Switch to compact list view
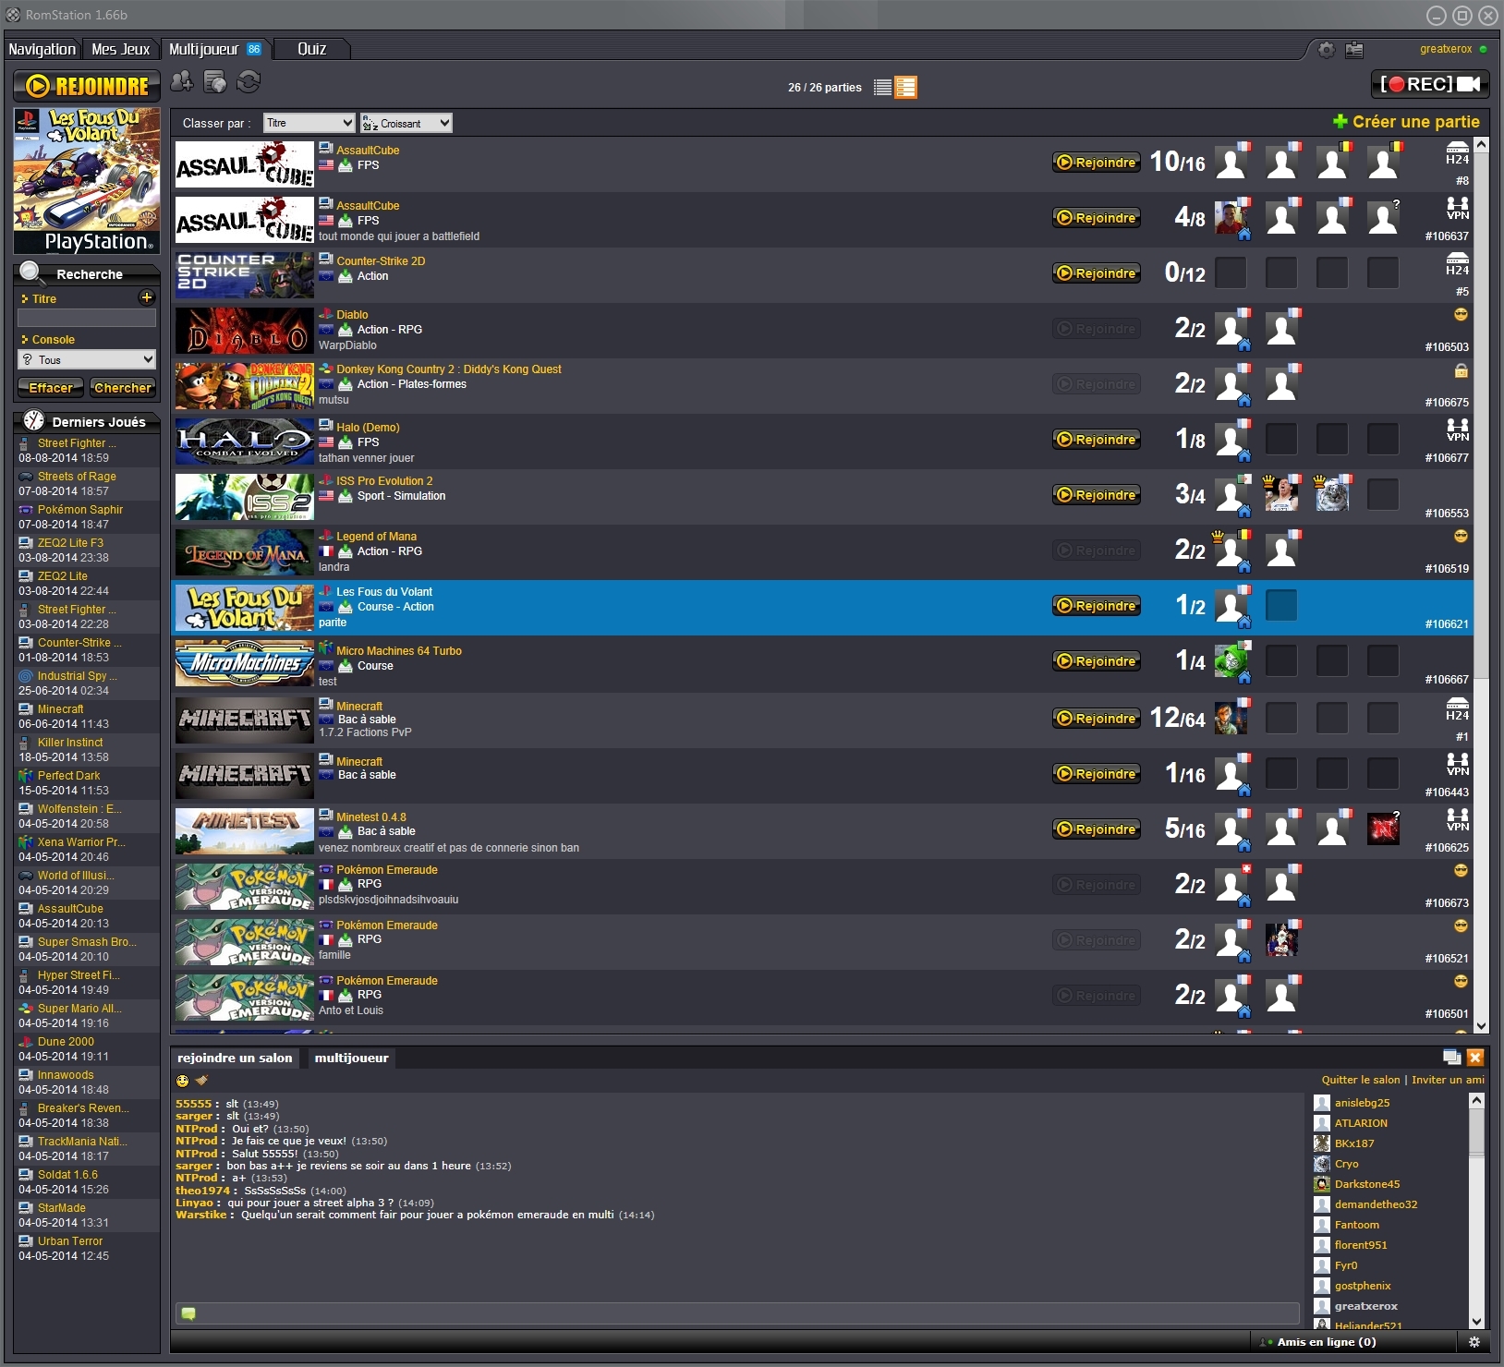Screen dimensions: 1504x1367 [882, 87]
